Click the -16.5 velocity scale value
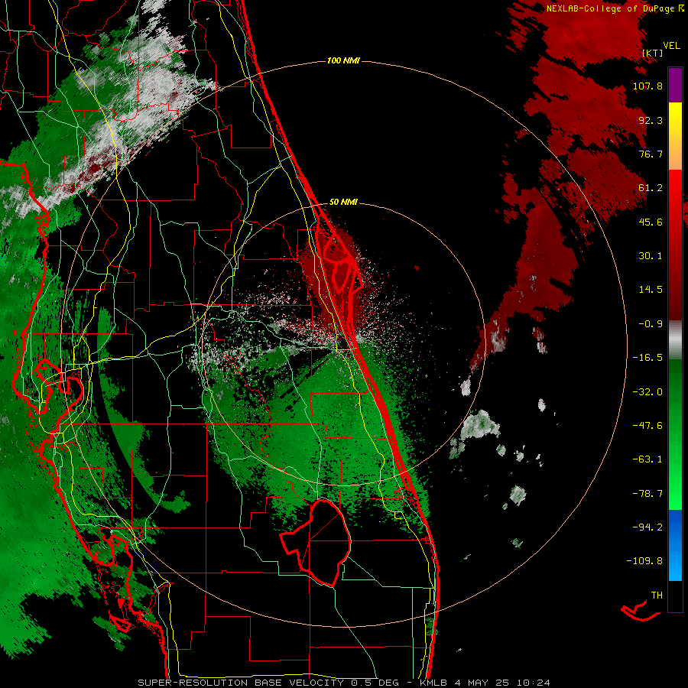Viewport: 688px width, 688px height. pyautogui.click(x=647, y=358)
